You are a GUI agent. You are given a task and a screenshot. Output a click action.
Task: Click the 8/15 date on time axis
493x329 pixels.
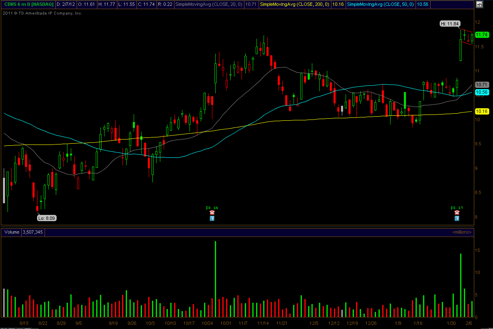click(x=24, y=323)
